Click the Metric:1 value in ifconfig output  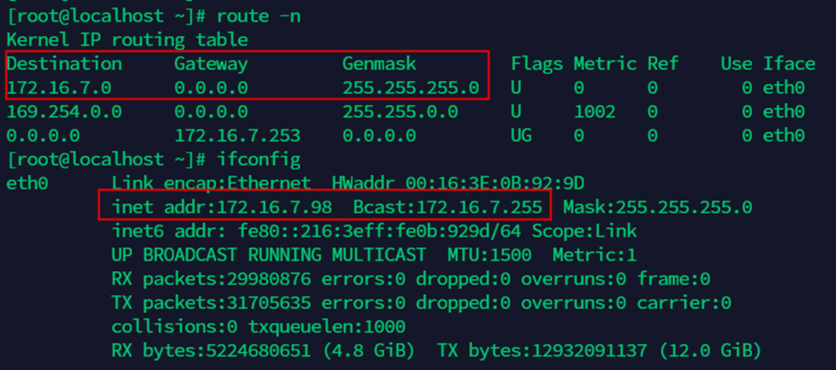pos(594,255)
